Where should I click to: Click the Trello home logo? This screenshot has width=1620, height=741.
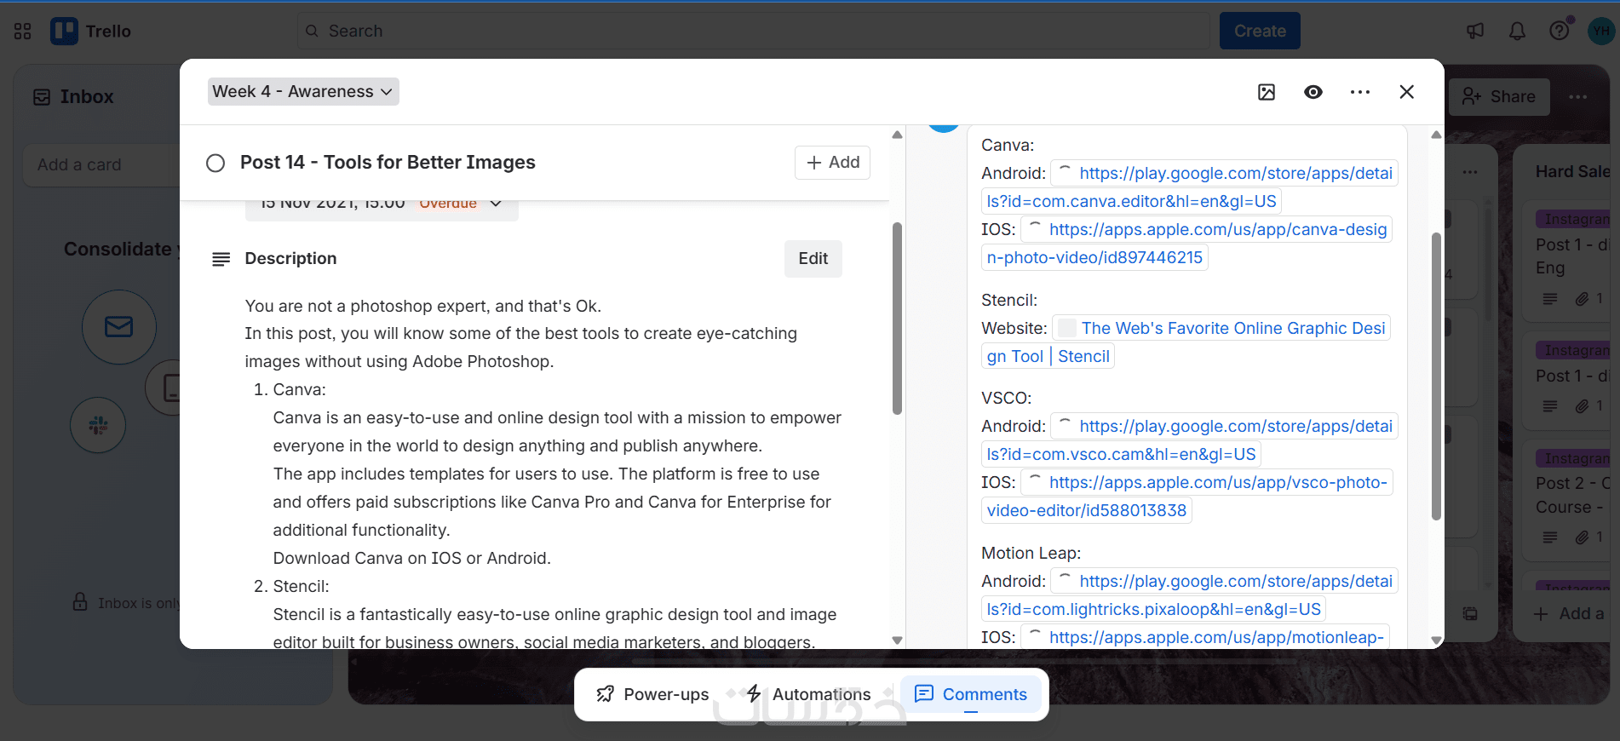(90, 32)
